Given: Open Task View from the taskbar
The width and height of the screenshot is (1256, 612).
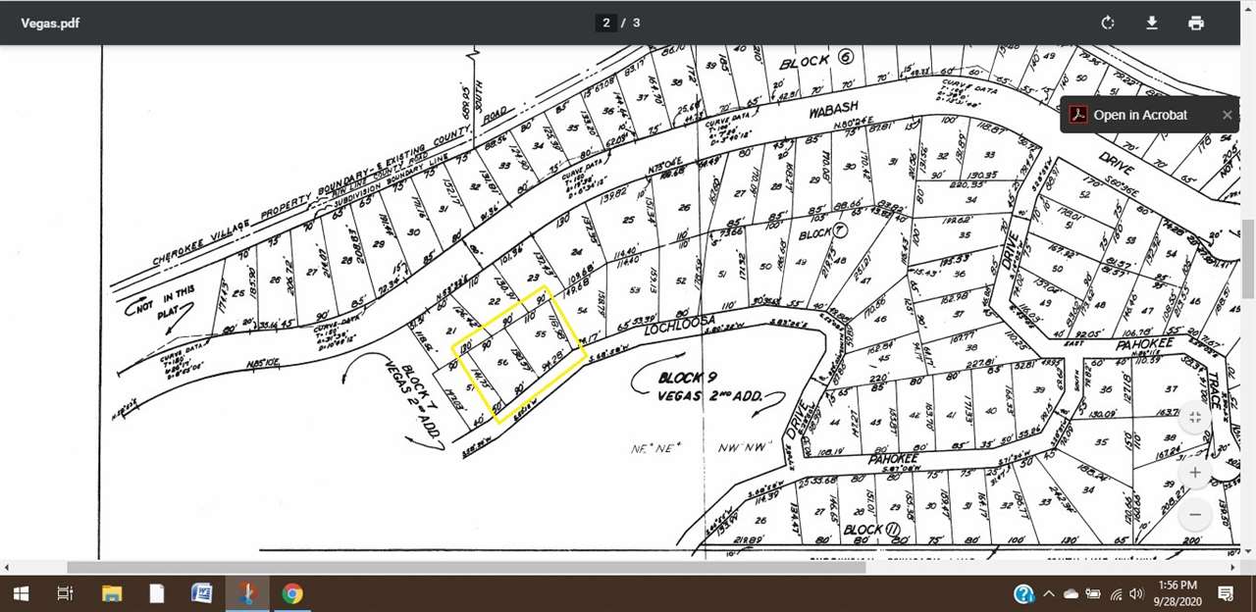Looking at the screenshot, I should [x=65, y=593].
